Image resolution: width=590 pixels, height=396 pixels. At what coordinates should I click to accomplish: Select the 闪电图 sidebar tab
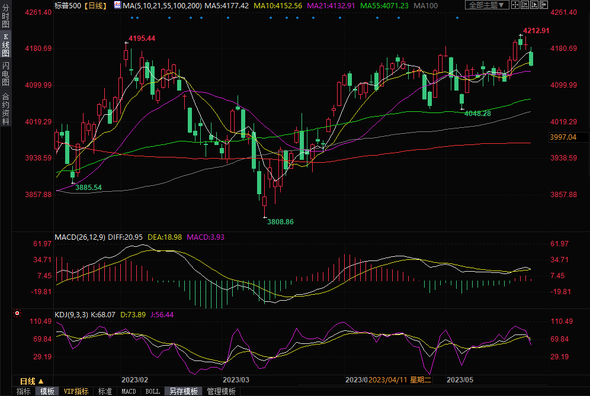5,74
